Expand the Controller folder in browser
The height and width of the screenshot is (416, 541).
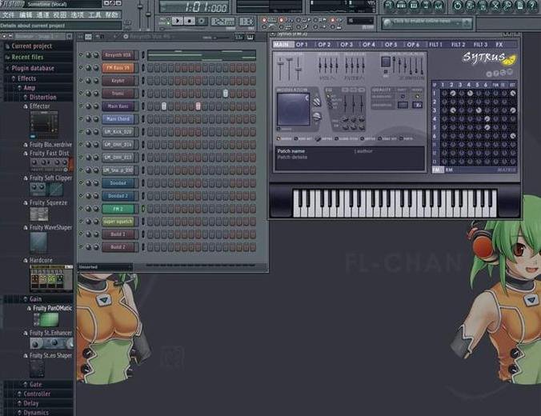click(x=37, y=394)
